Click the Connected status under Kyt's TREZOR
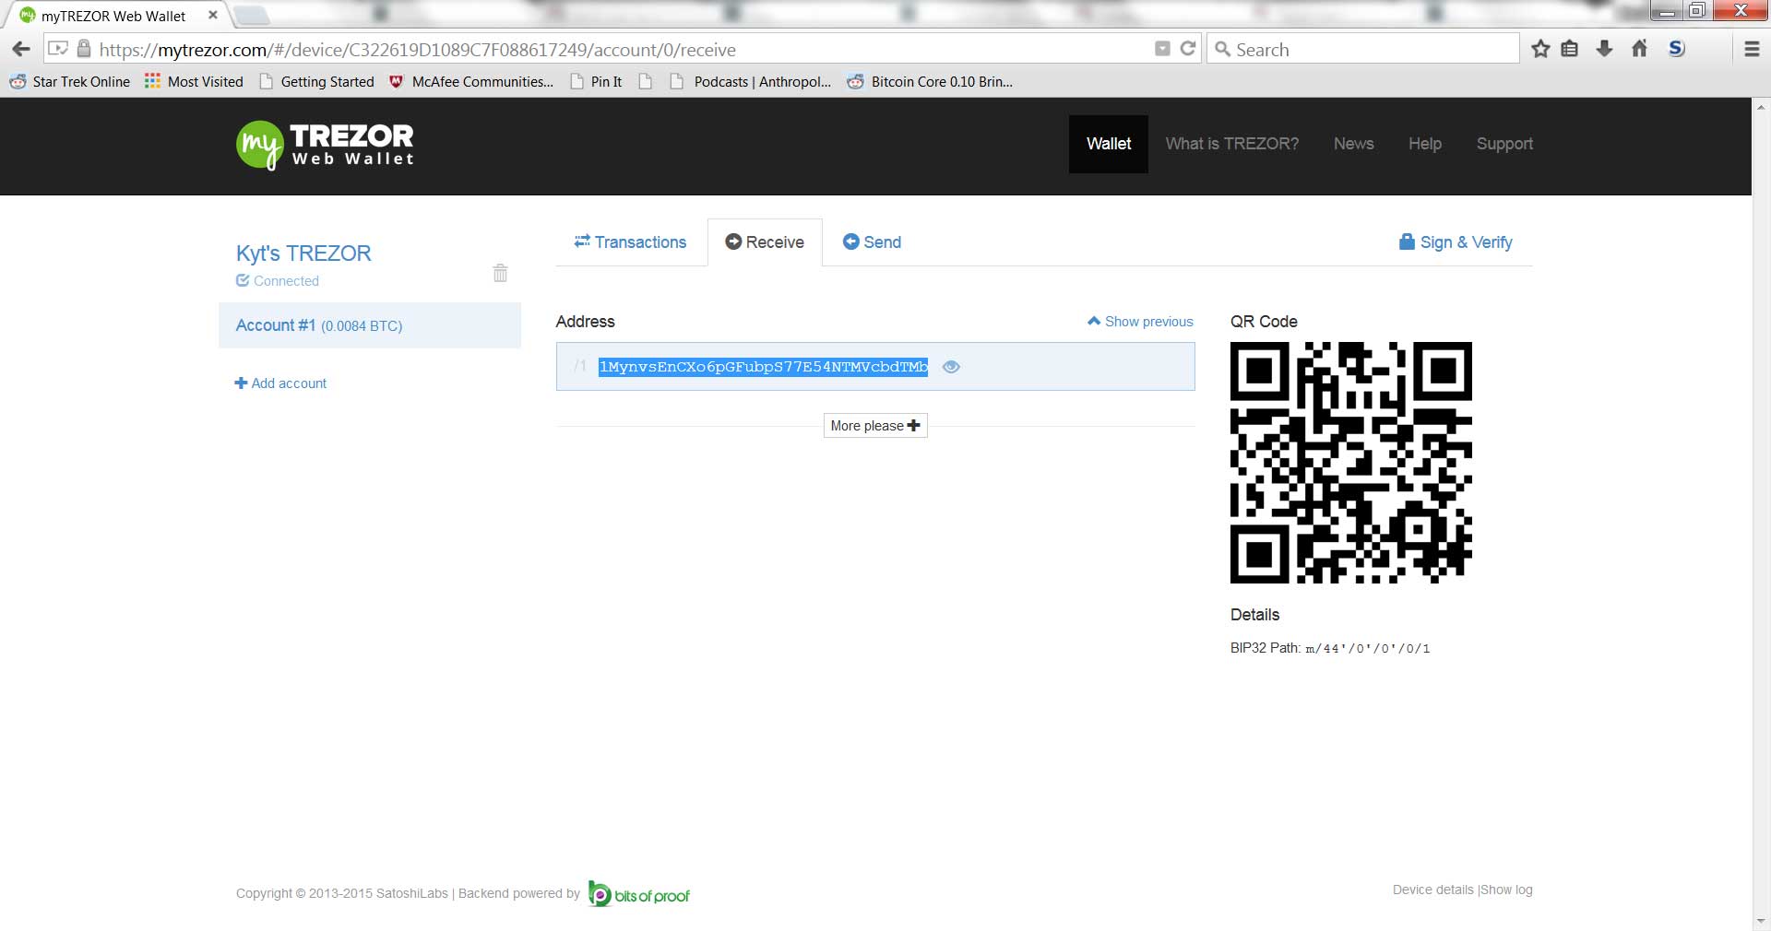Image resolution: width=1771 pixels, height=931 pixels. pyautogui.click(x=278, y=281)
